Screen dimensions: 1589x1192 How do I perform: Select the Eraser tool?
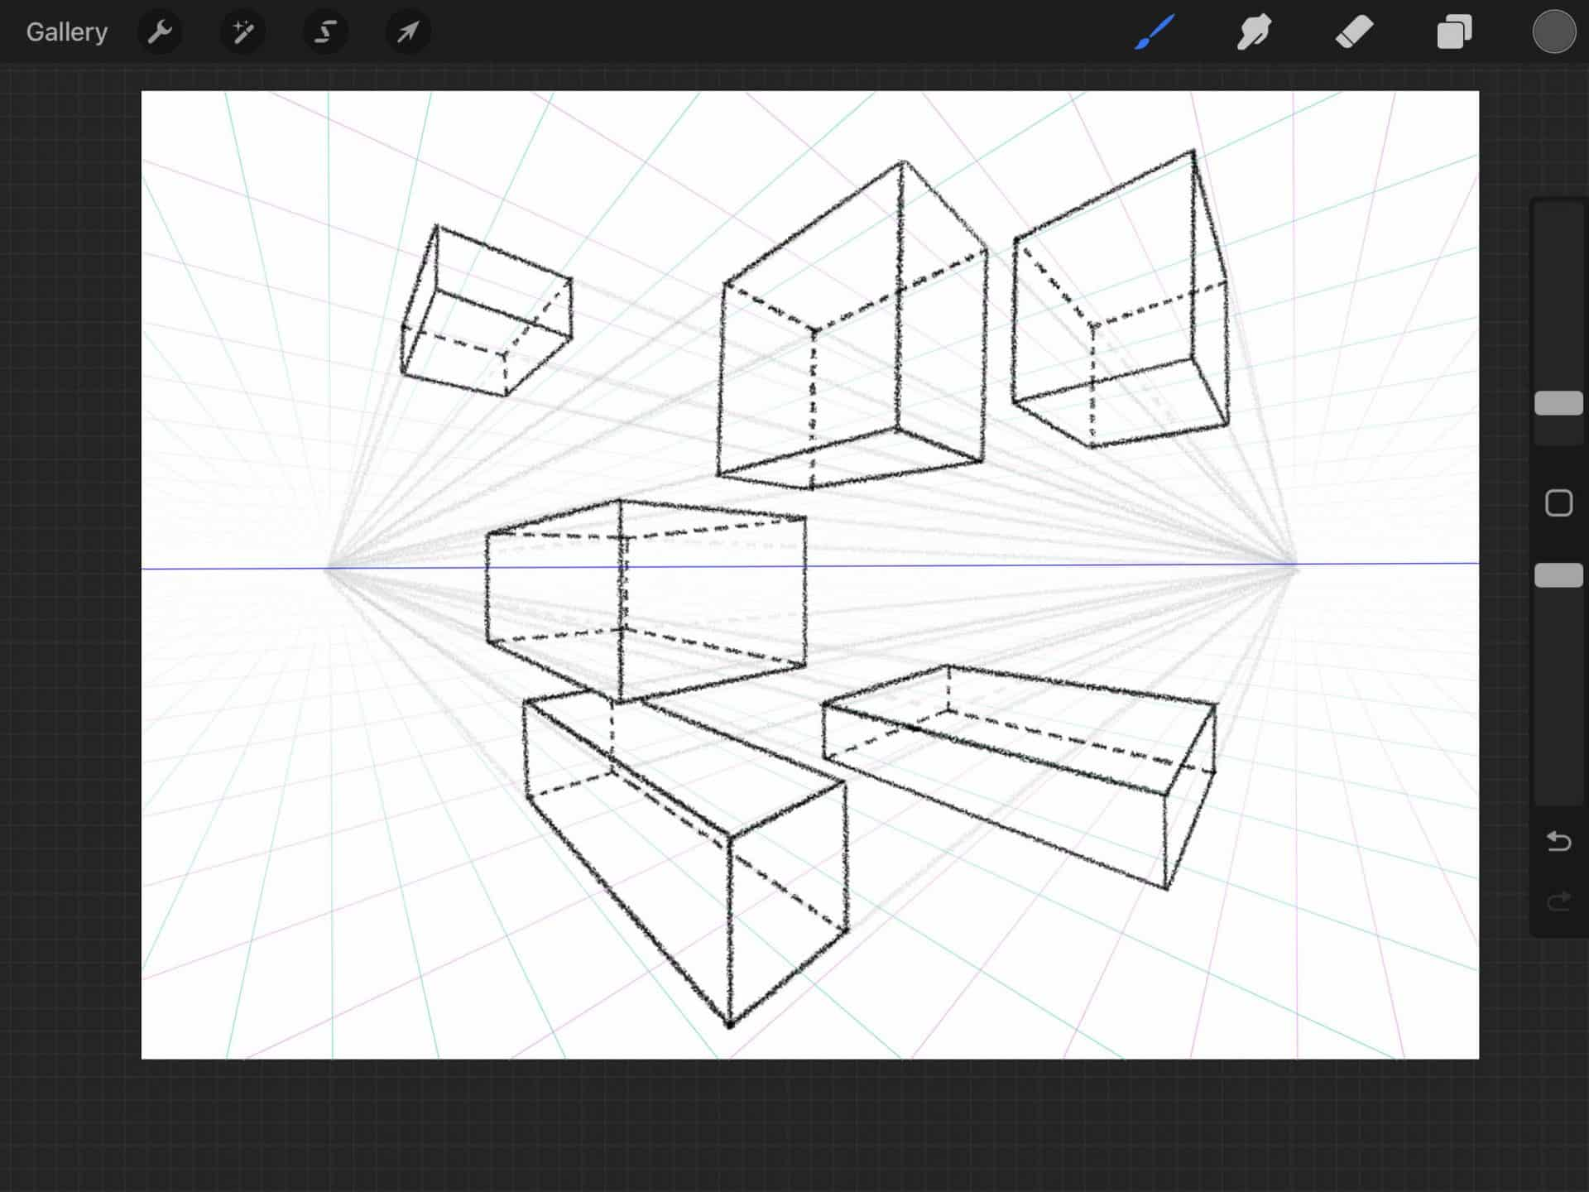[1351, 31]
